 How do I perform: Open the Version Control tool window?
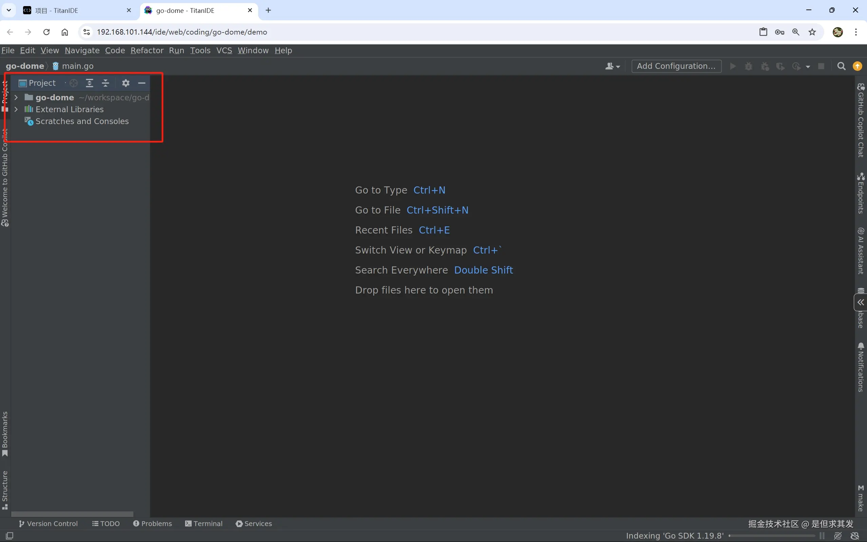coord(48,524)
